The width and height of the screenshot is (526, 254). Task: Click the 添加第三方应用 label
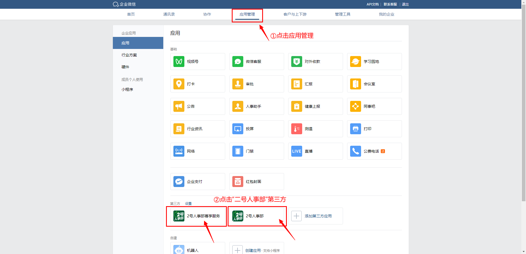tap(318, 216)
